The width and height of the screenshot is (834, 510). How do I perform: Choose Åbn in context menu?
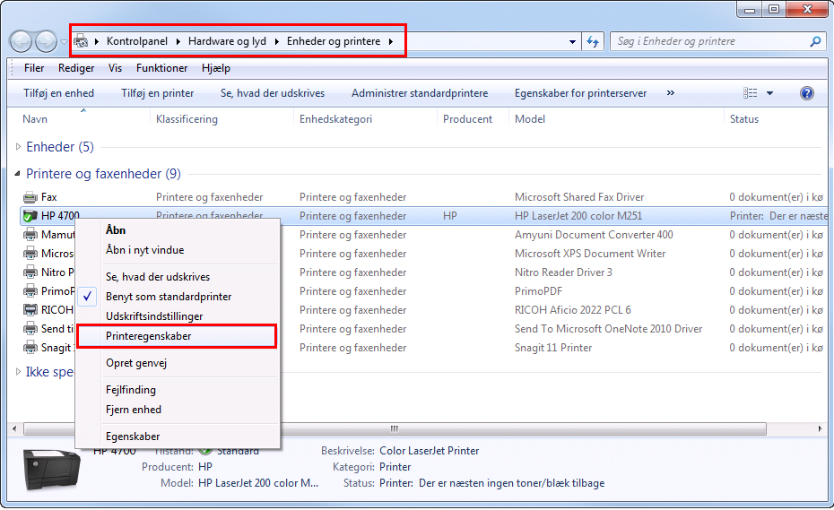178,230
